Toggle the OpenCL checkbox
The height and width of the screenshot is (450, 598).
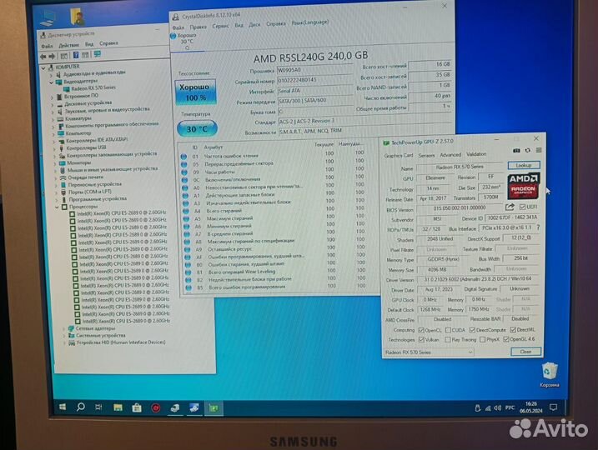[x=421, y=330]
